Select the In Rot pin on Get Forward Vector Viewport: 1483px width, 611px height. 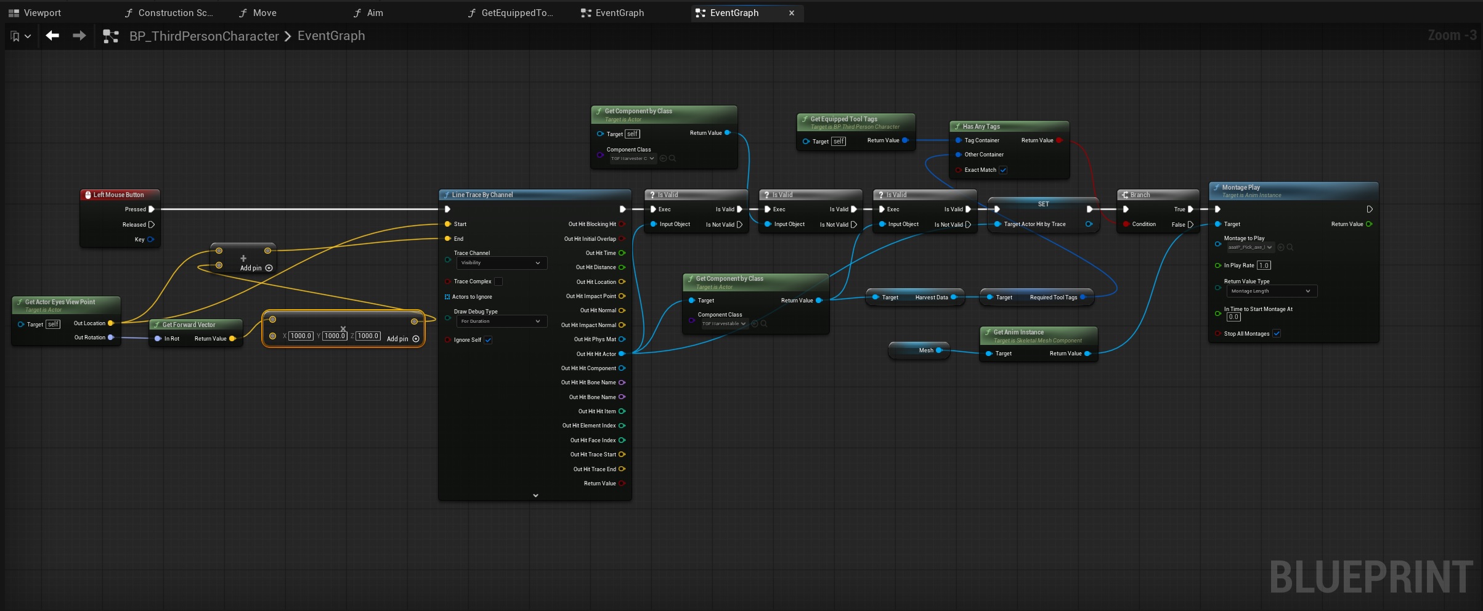pyautogui.click(x=158, y=339)
